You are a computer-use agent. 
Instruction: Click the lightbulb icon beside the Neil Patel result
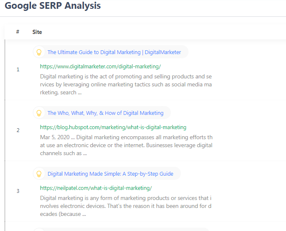pyautogui.click(x=39, y=174)
